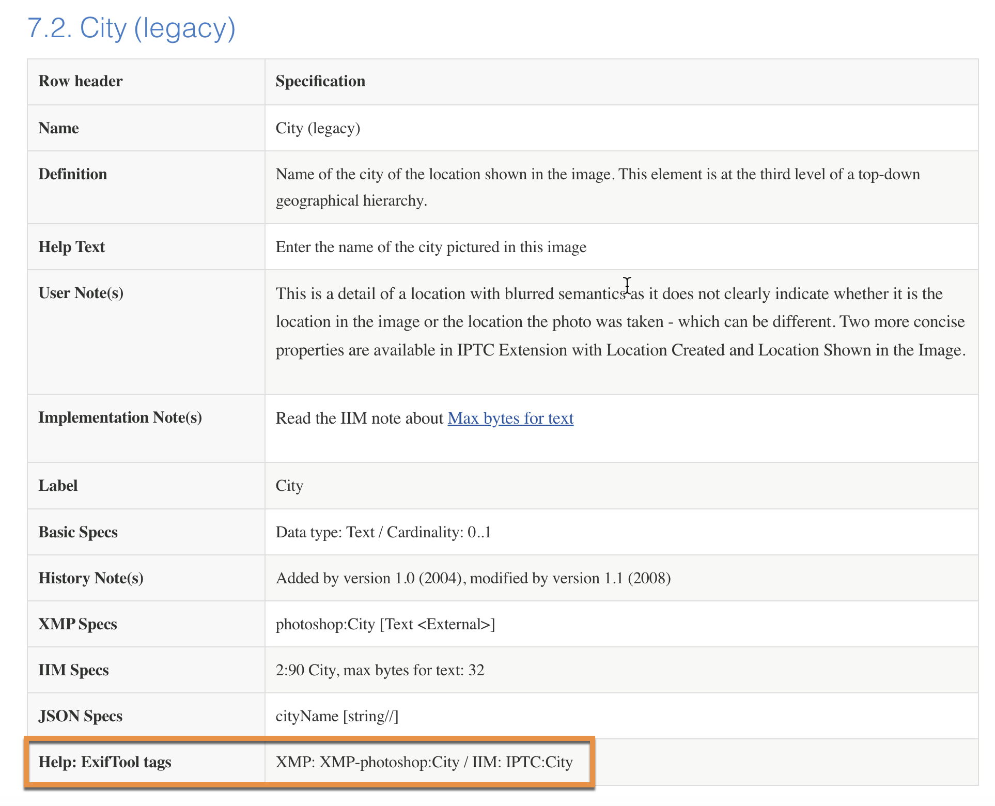Click the Basic Specs data type text

[383, 532]
